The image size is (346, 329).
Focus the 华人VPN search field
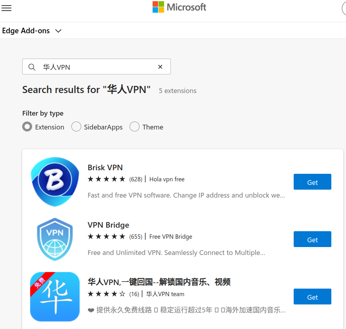click(96, 67)
